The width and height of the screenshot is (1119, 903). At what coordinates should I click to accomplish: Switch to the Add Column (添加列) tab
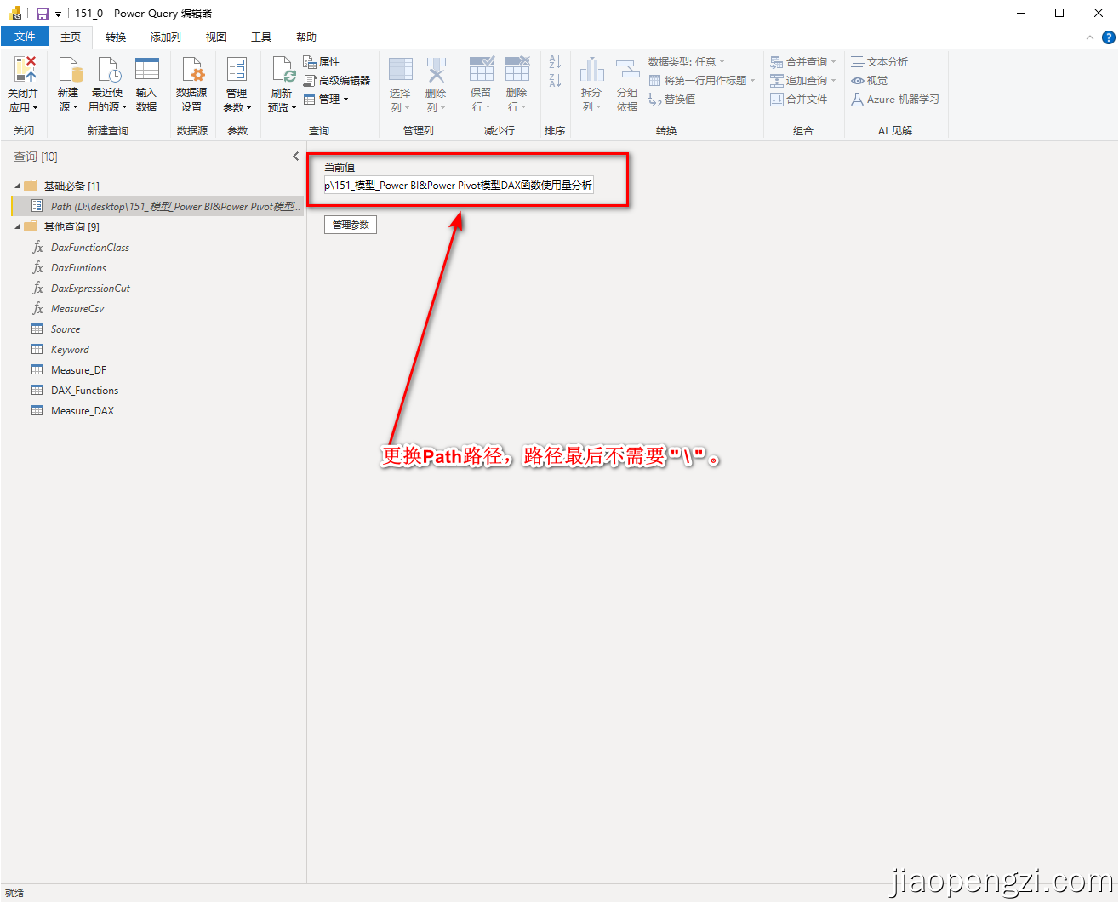point(166,37)
